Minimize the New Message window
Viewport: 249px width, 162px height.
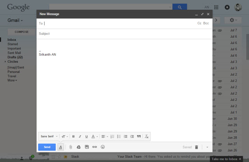(196, 14)
